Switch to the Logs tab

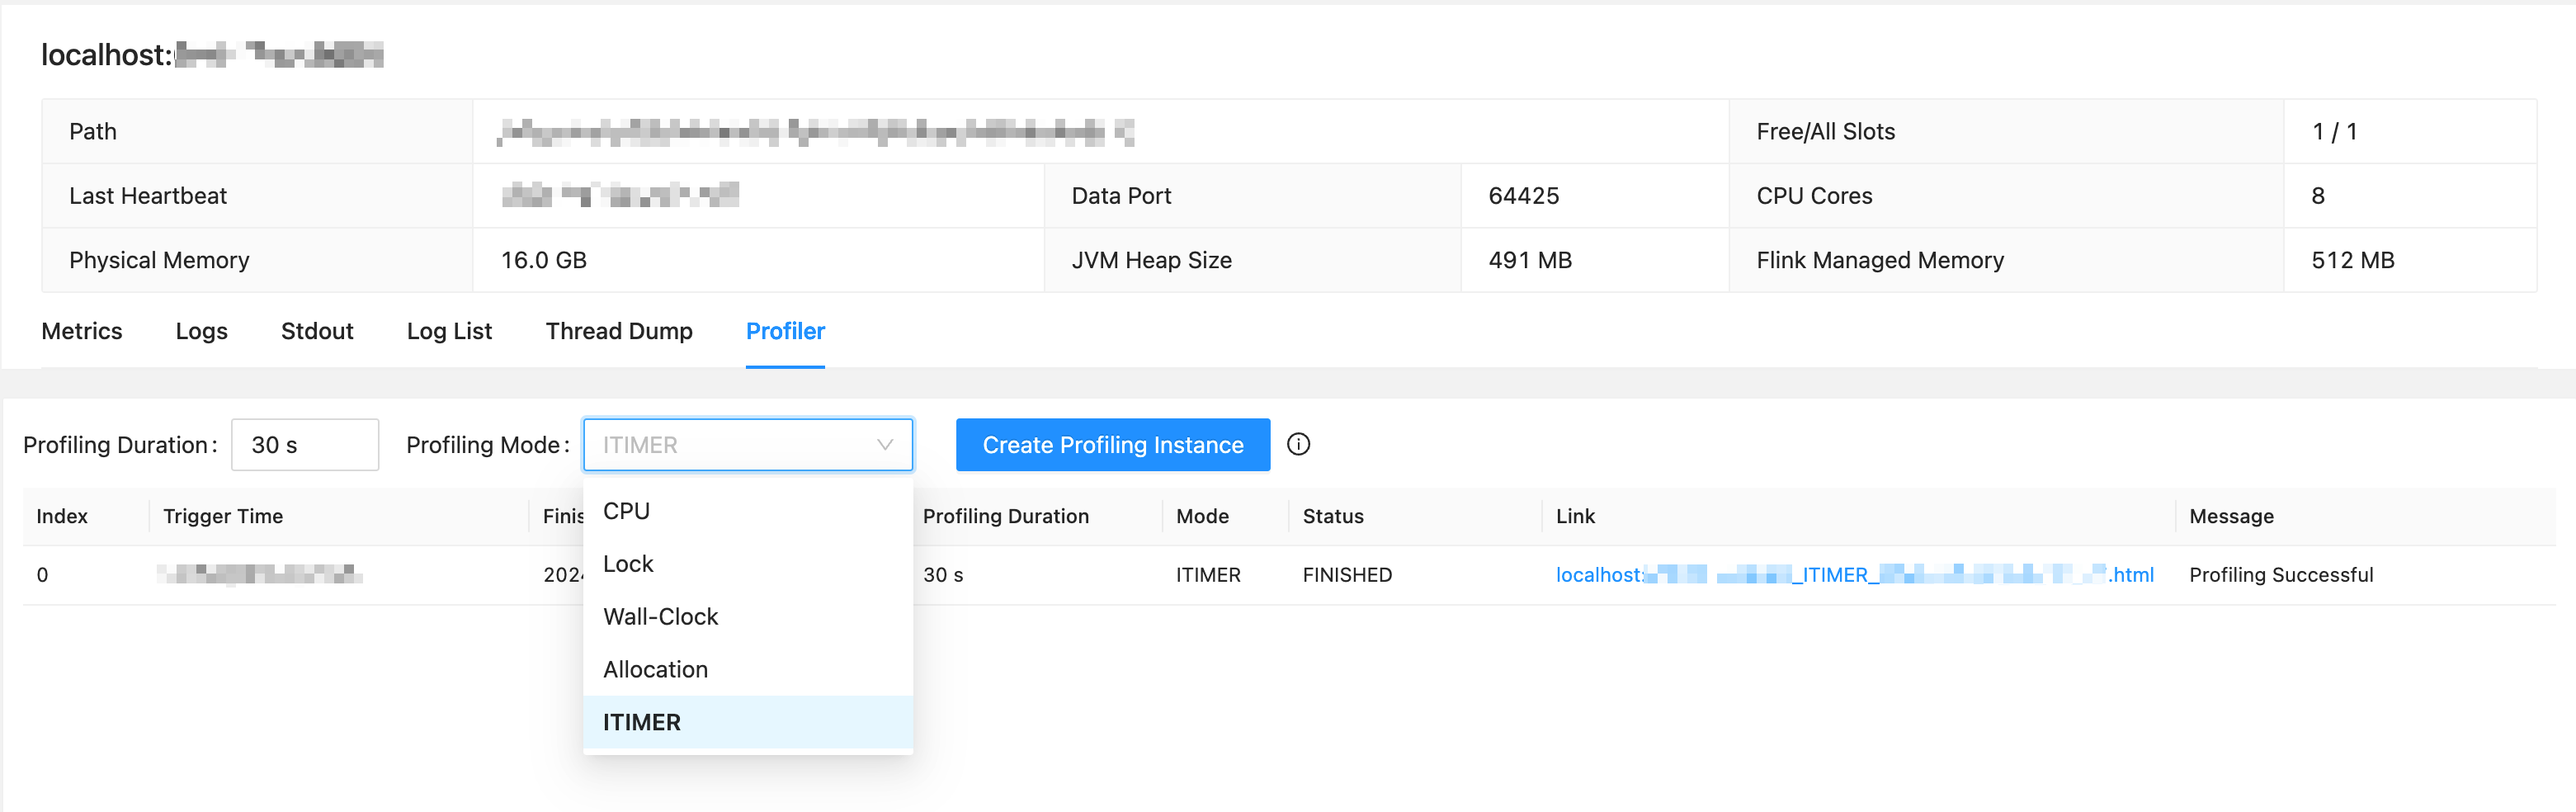coord(200,331)
